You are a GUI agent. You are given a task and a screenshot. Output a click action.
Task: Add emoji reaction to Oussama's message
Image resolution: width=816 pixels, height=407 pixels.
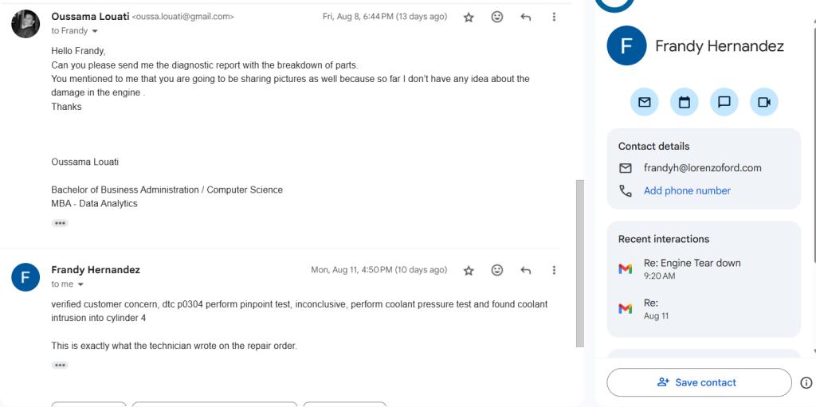497,18
